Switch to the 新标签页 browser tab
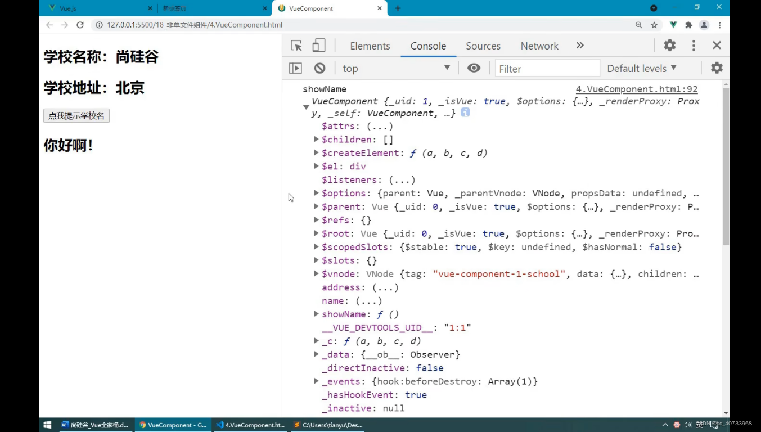The width and height of the screenshot is (761, 432). pyautogui.click(x=214, y=8)
